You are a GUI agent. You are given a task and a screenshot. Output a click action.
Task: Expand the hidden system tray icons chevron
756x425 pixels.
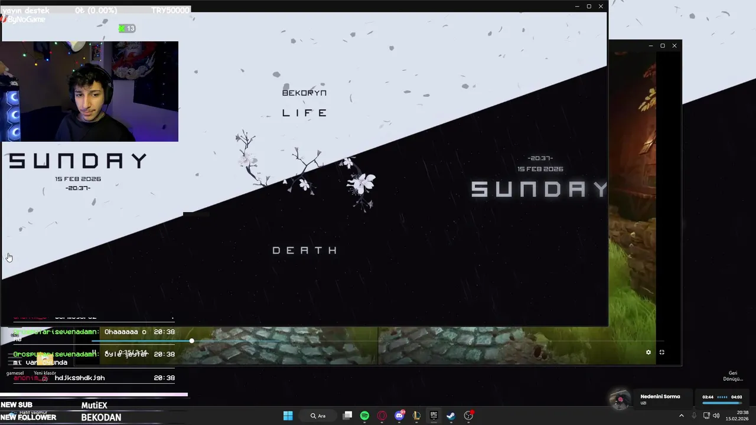click(681, 416)
